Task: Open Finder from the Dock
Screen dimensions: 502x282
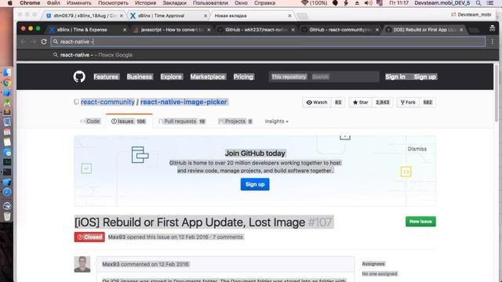Action: [x=7, y=73]
